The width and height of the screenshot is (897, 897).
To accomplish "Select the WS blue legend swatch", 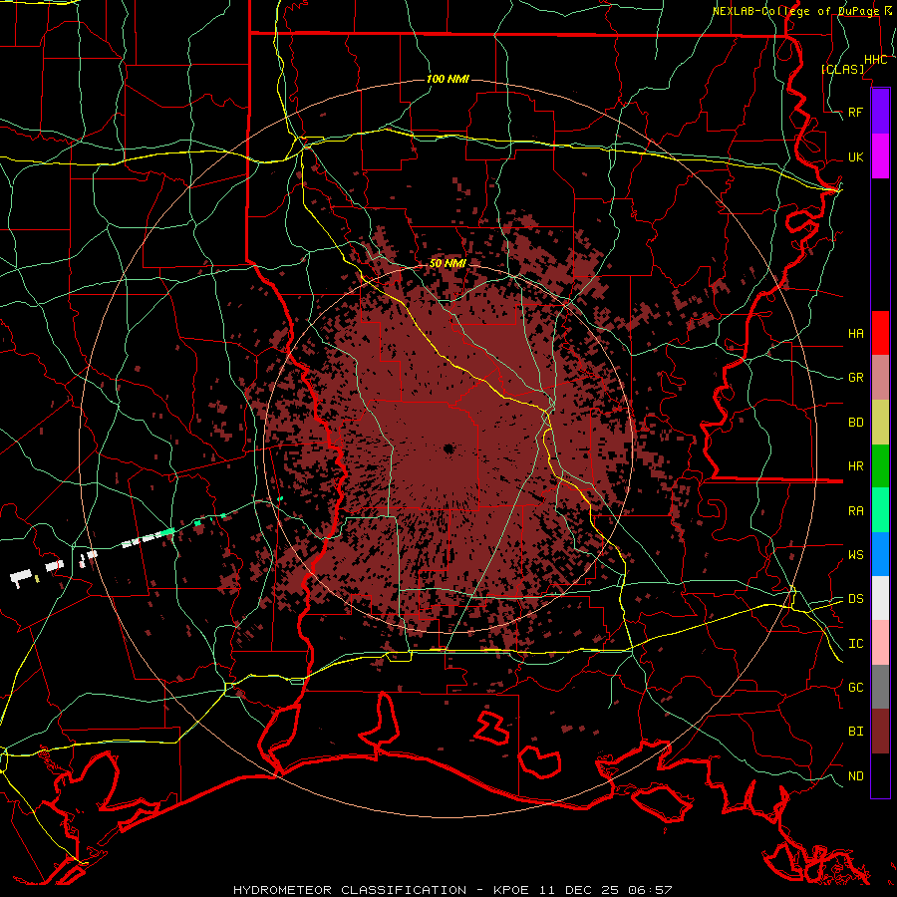I will click(880, 554).
